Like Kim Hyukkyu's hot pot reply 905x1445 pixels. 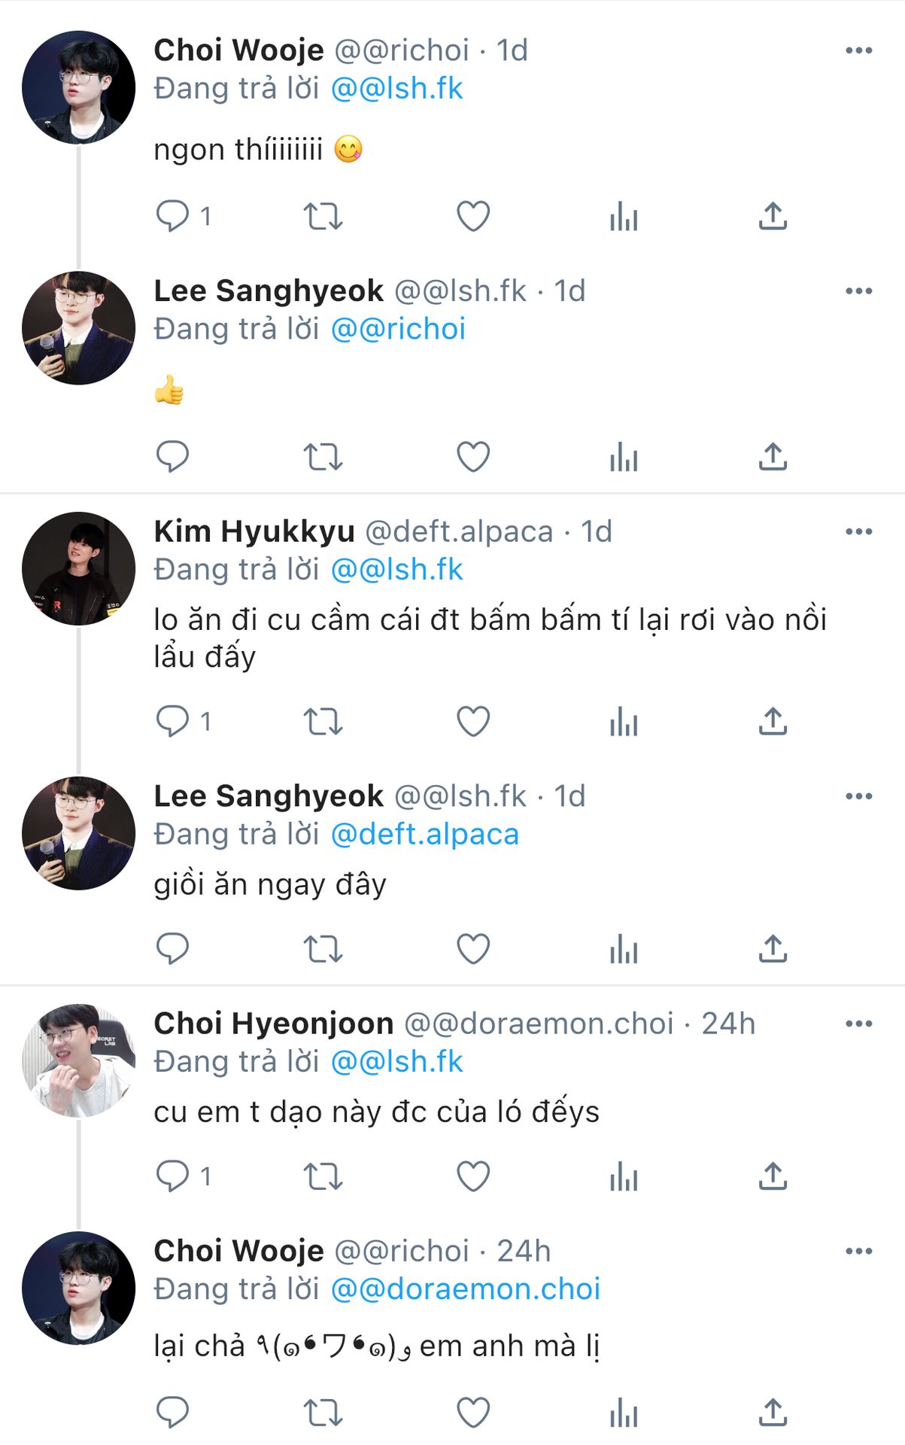(473, 722)
